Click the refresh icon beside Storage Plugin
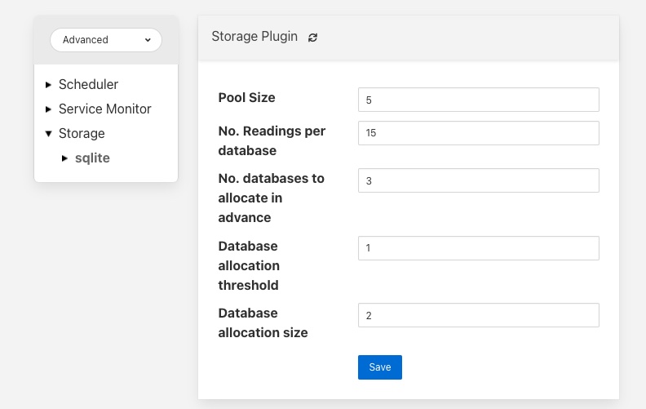Screen dimensions: 646x409 click(312, 38)
